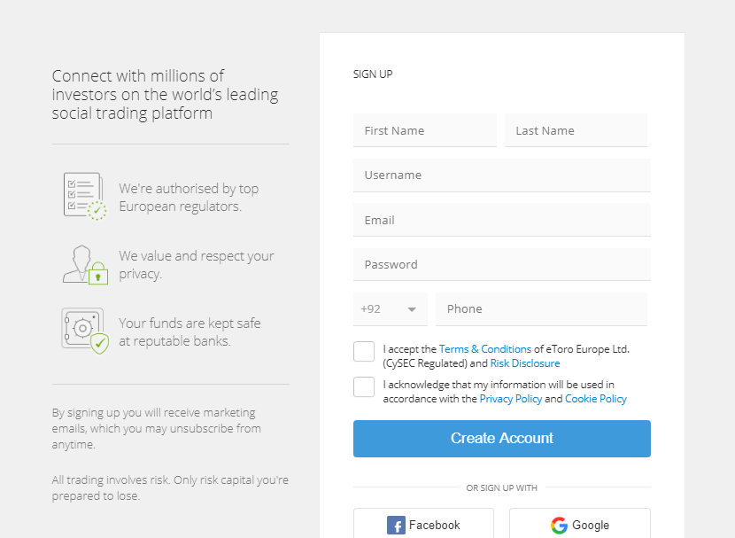Click the Google logo icon
Image resolution: width=735 pixels, height=538 pixels.
[x=559, y=526]
